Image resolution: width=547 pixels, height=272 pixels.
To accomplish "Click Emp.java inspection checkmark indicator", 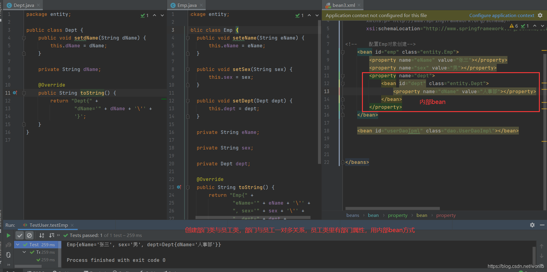I will 299,16.
